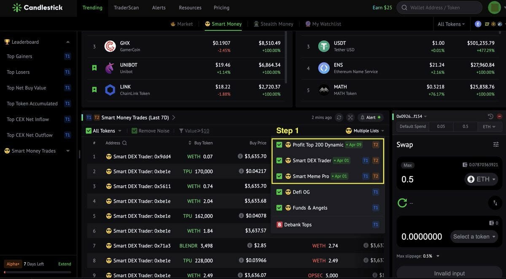Click the Earn $25 link
The width and height of the screenshot is (506, 279).
click(x=382, y=8)
